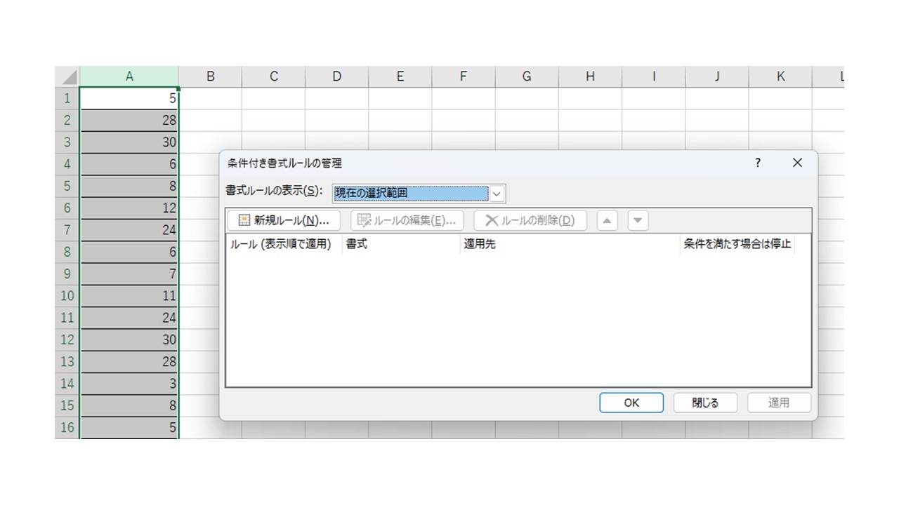
Task: Select row 3 header
Action: [x=67, y=142]
